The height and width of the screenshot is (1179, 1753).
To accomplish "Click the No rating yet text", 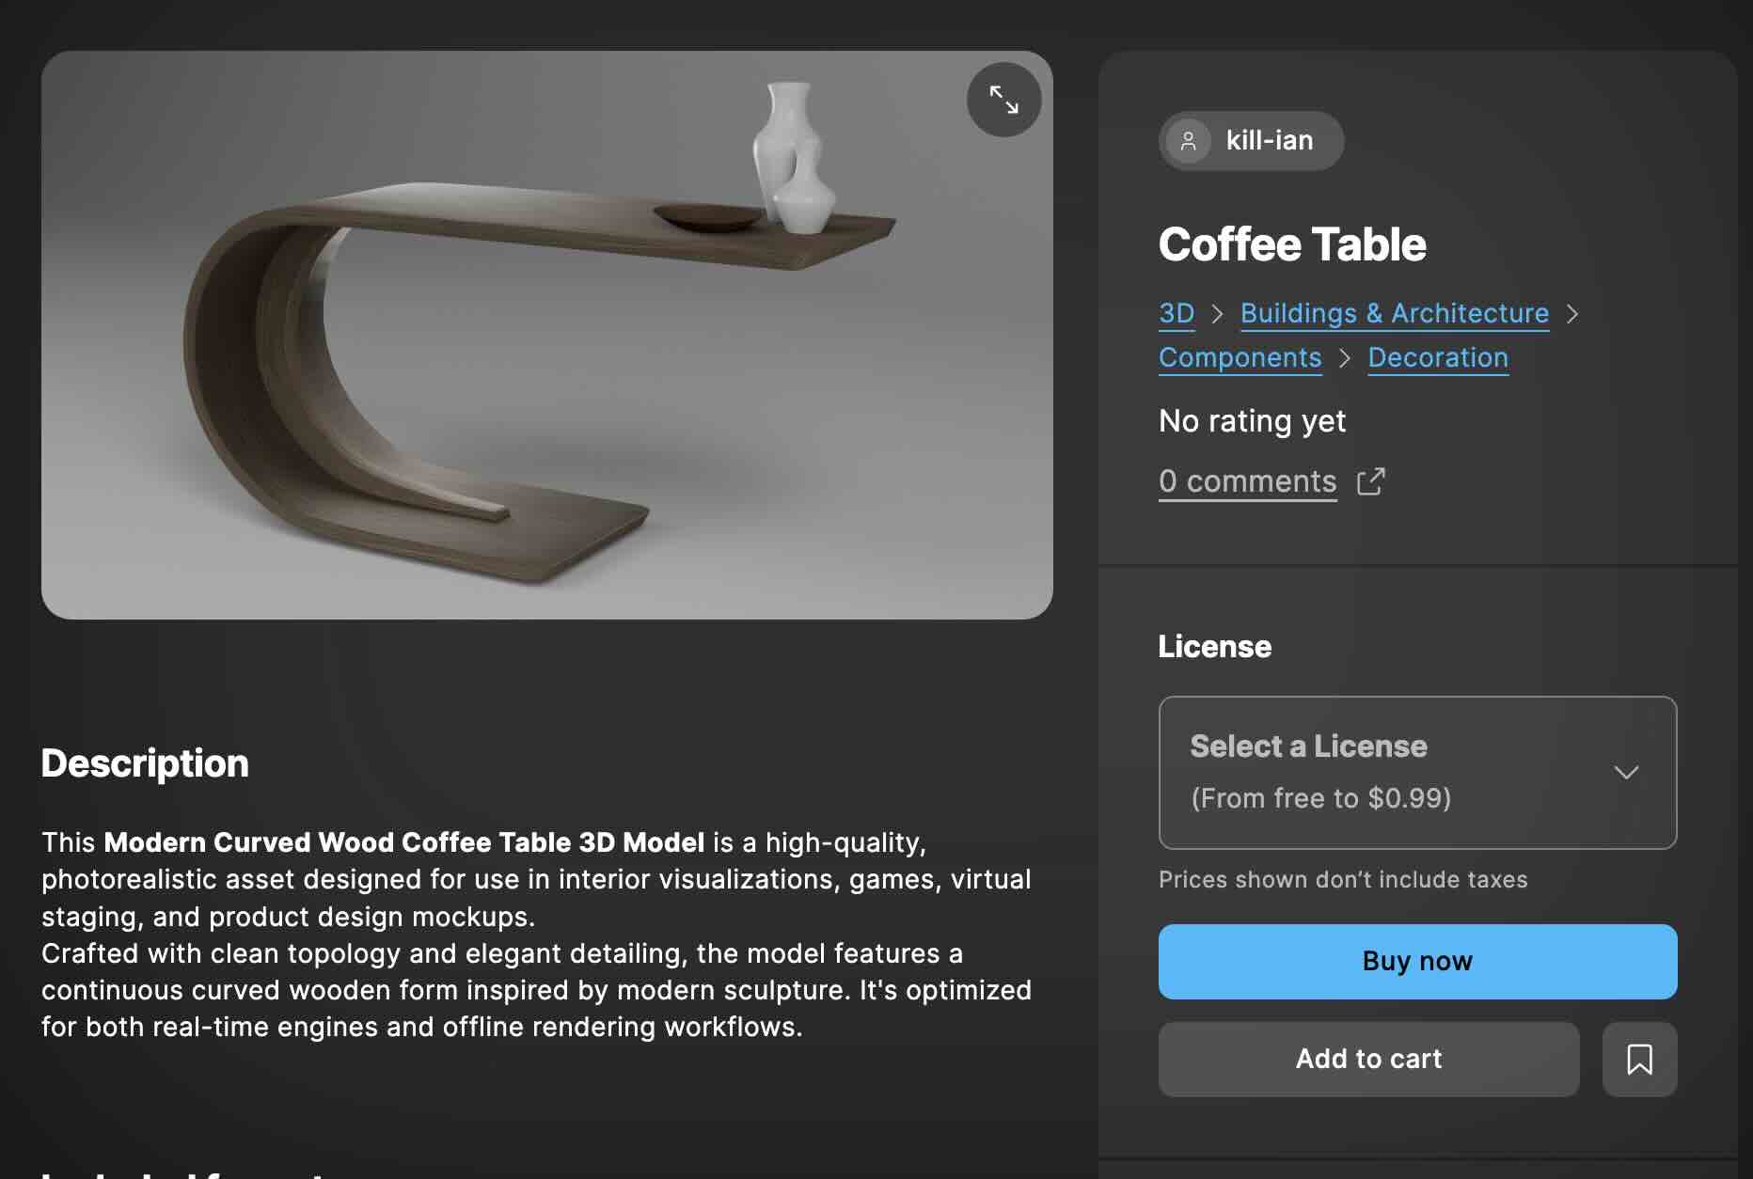I will coord(1252,421).
